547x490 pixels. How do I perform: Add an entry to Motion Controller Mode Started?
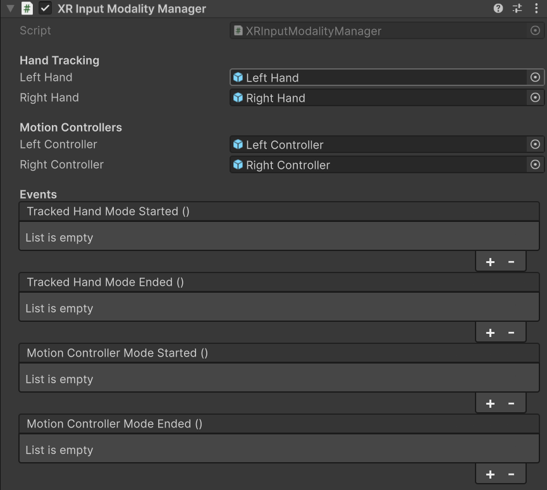point(489,403)
